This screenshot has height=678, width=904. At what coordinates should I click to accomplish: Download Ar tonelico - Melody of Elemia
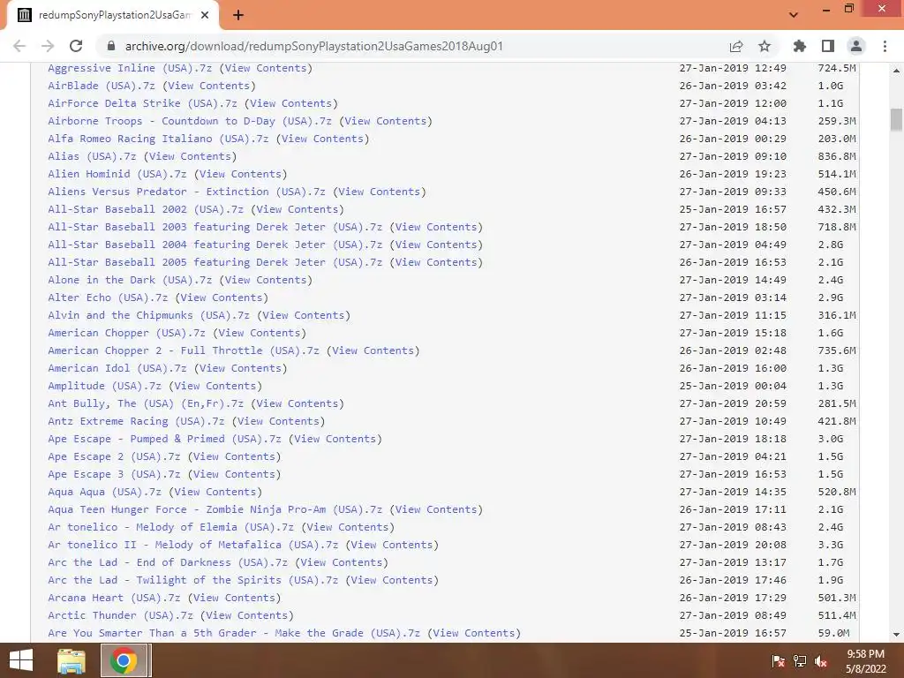[x=170, y=527]
